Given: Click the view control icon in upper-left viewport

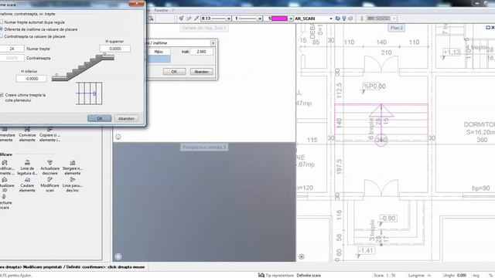Looking at the screenshot, I should click(x=118, y=137).
